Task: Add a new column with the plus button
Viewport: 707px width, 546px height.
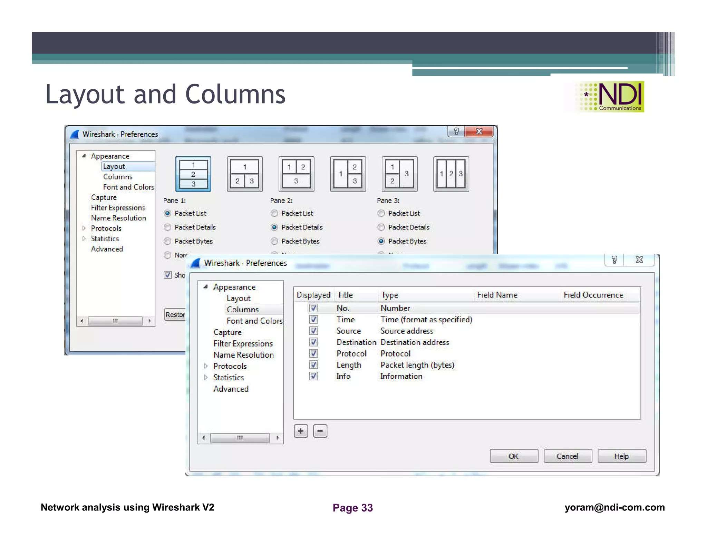Action: [301, 431]
